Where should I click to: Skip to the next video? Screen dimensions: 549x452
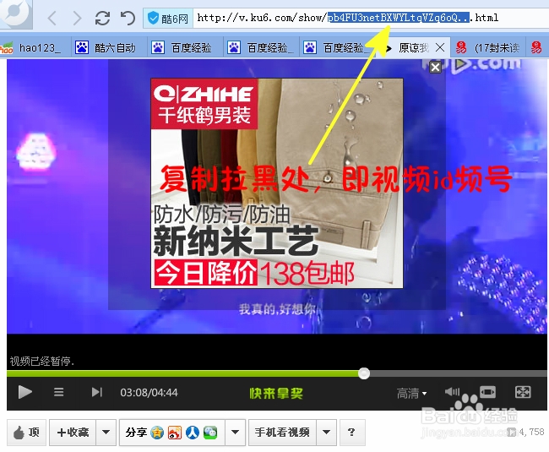click(96, 392)
